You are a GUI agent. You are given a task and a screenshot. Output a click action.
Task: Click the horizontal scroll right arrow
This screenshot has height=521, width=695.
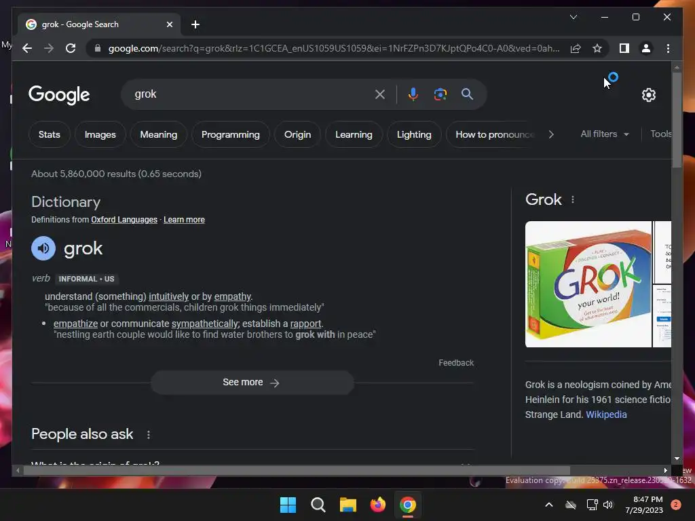tap(665, 471)
